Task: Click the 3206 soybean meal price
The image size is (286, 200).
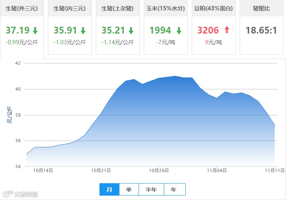Action: 208,30
